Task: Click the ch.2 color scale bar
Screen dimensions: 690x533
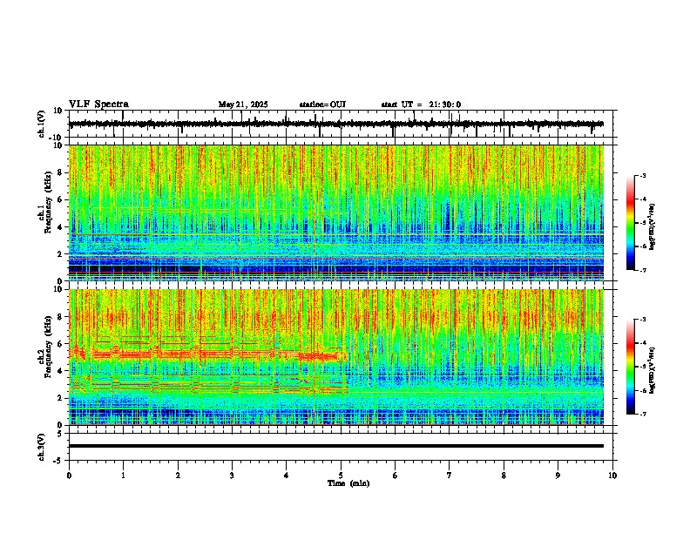Action: (631, 367)
